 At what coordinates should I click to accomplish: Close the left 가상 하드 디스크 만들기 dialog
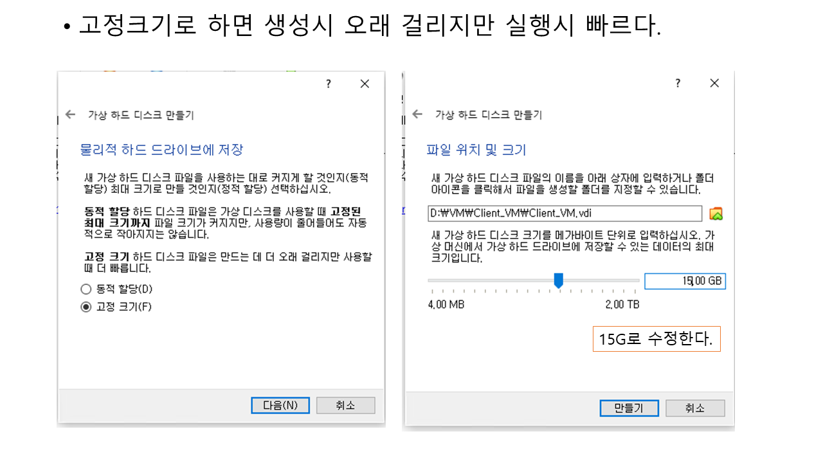click(x=365, y=84)
